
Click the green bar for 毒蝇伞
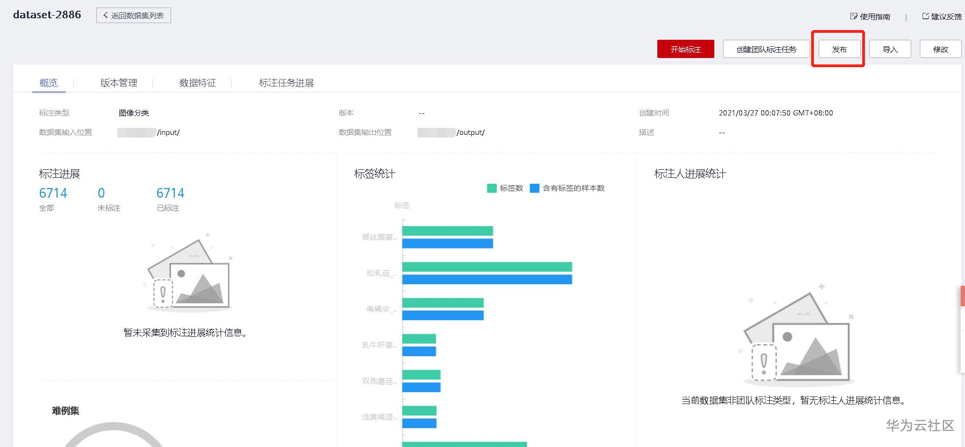tap(443, 302)
